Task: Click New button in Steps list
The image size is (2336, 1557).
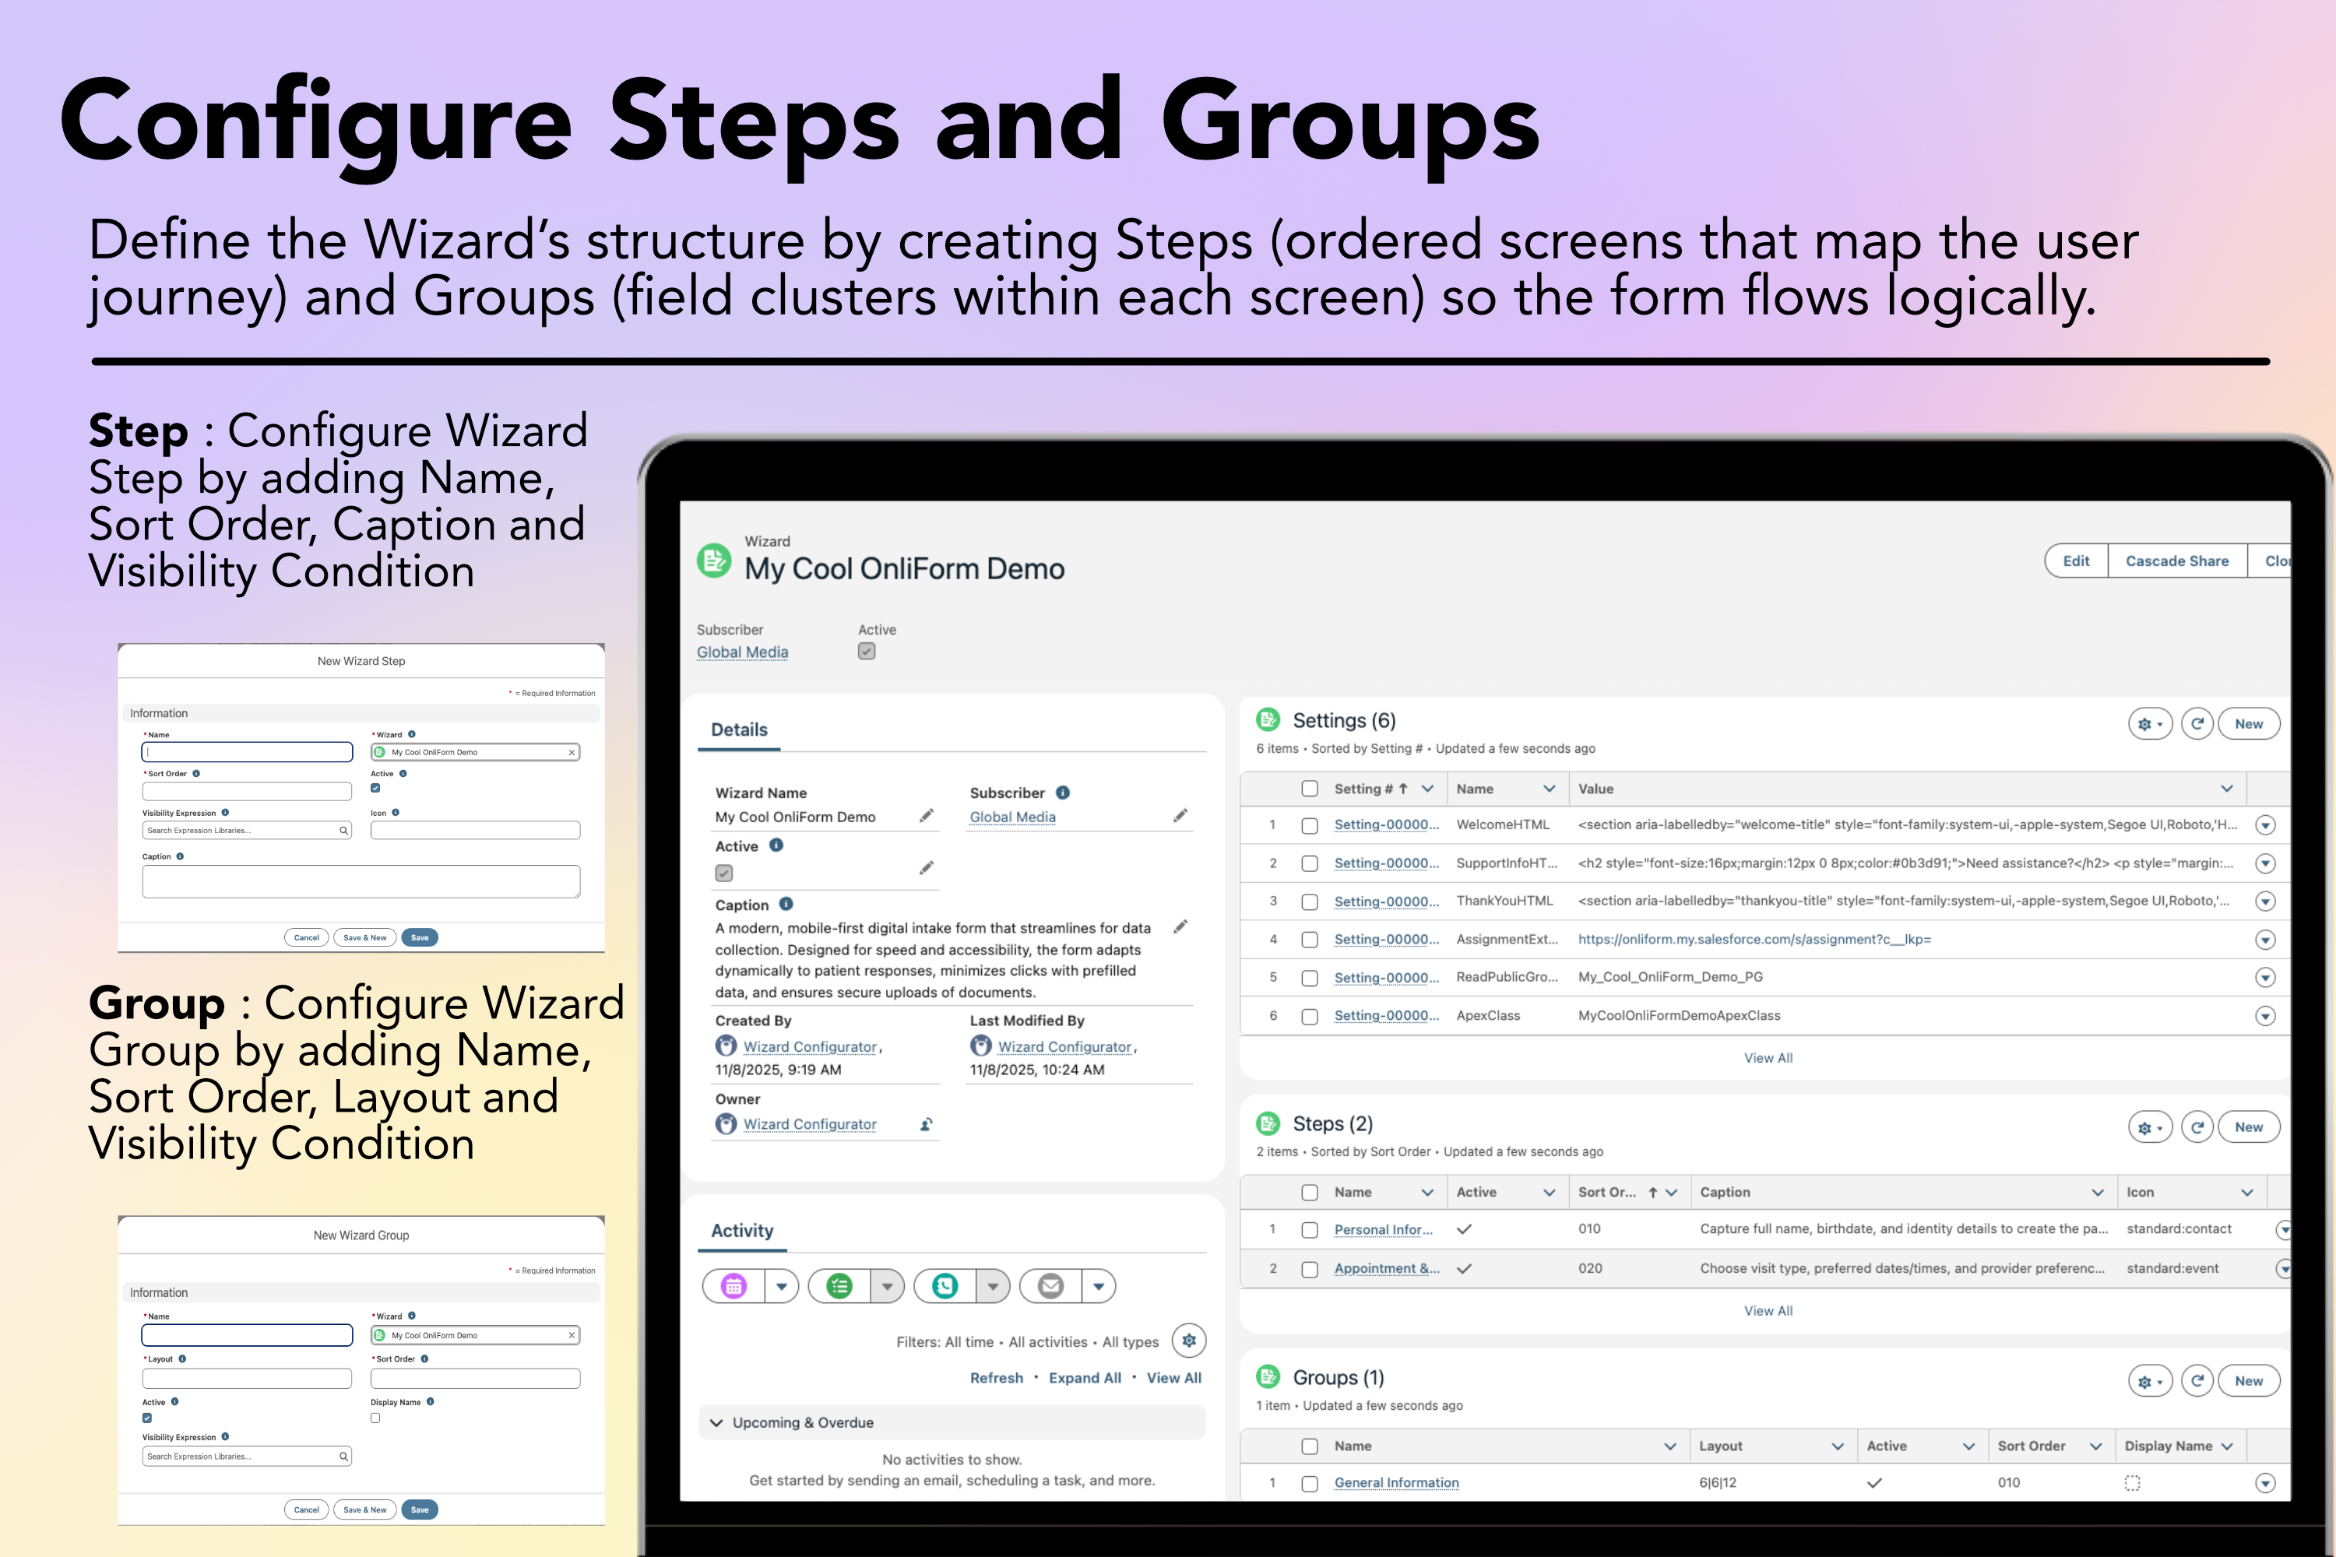Action: [x=2249, y=1127]
